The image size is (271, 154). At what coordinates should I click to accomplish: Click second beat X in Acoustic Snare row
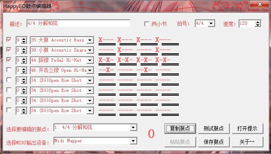pos(119,50)
